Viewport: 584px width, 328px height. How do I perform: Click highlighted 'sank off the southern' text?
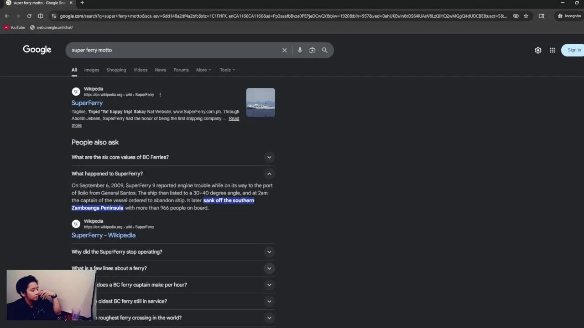point(229,200)
